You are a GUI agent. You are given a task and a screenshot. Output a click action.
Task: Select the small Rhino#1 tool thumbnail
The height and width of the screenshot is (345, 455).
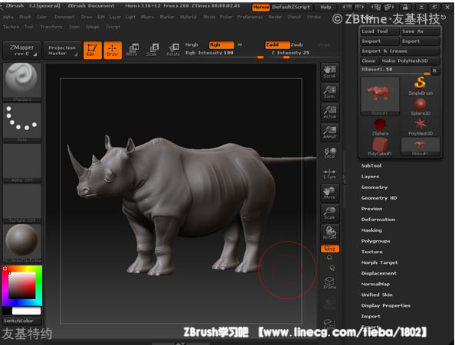421,147
